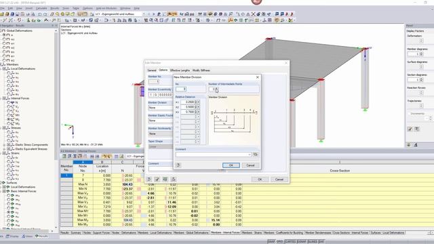Click the zoom magnifier icon in second toolbar row
This screenshot has height=244, width=434.
(x=151, y=20)
